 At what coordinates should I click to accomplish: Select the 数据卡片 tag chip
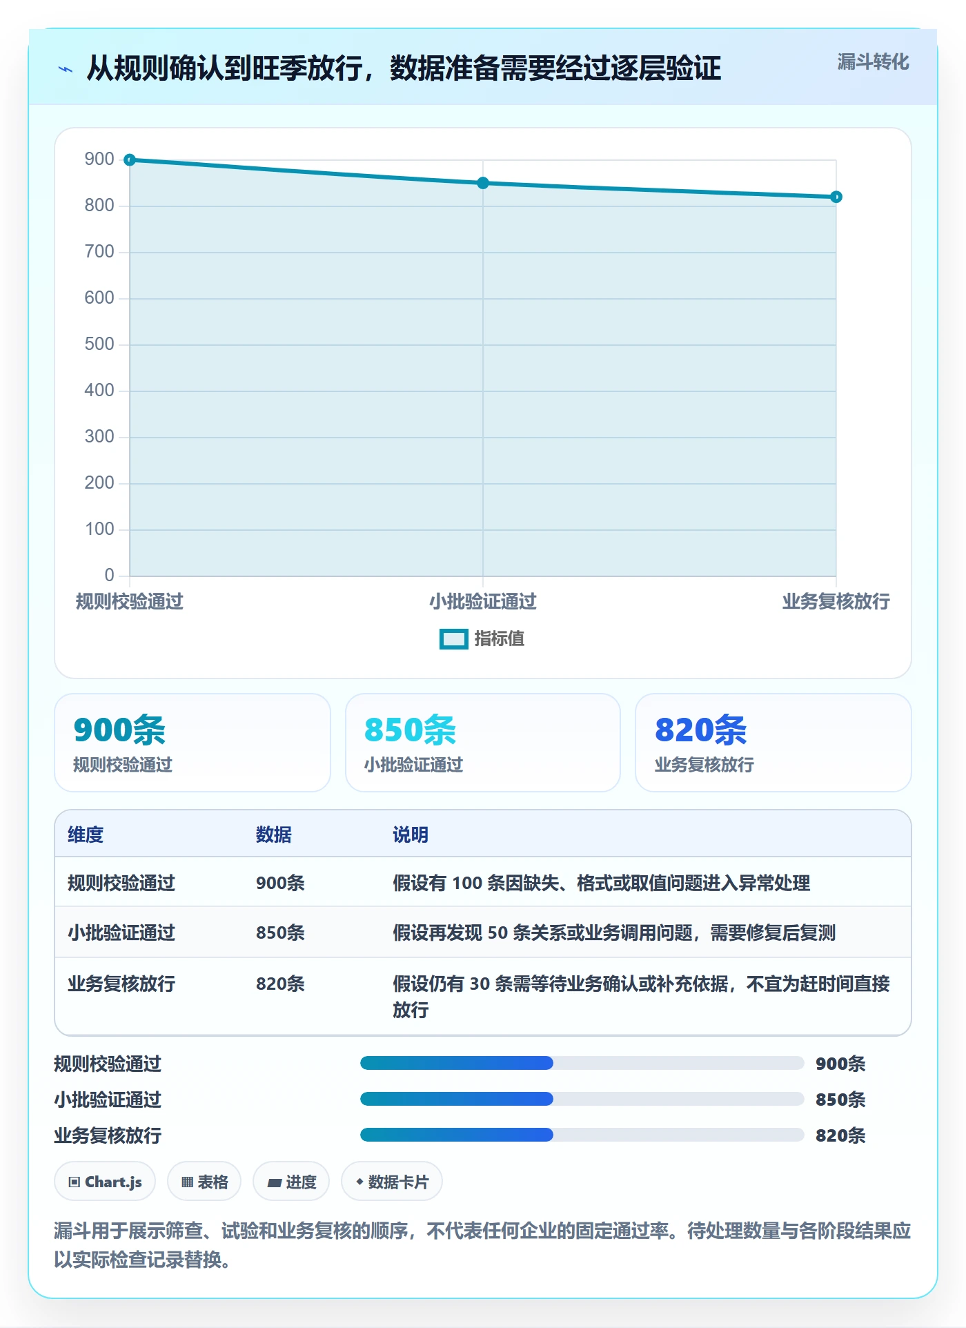[392, 1182]
